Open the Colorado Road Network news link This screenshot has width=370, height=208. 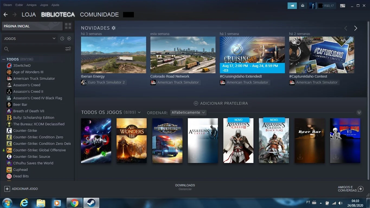[170, 76]
